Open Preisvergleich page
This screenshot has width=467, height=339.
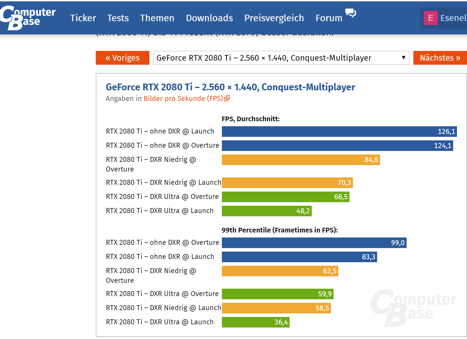click(x=274, y=18)
